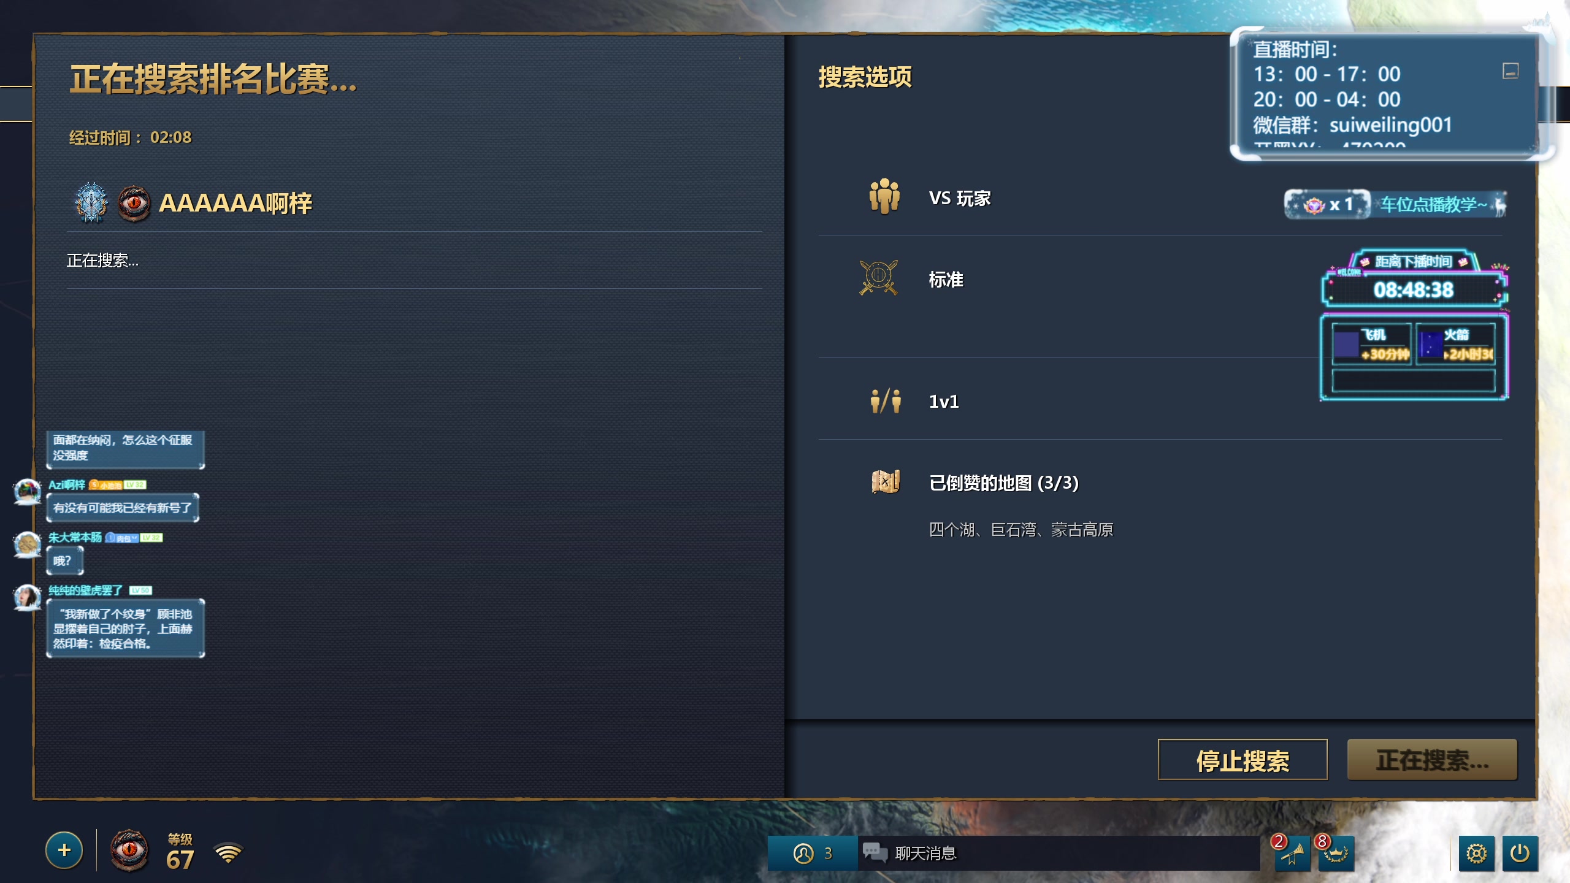Viewport: 1570px width, 883px height.
Task: Open the friends list showing 3
Action: [813, 853]
